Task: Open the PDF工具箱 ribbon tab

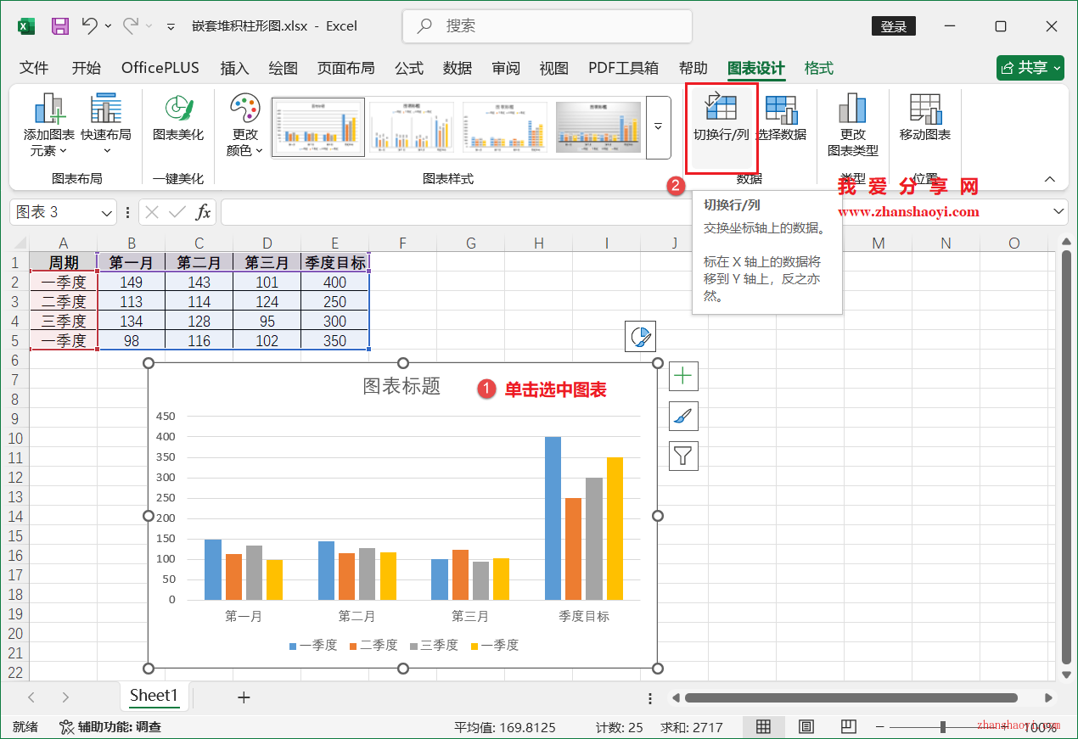Action: [624, 68]
